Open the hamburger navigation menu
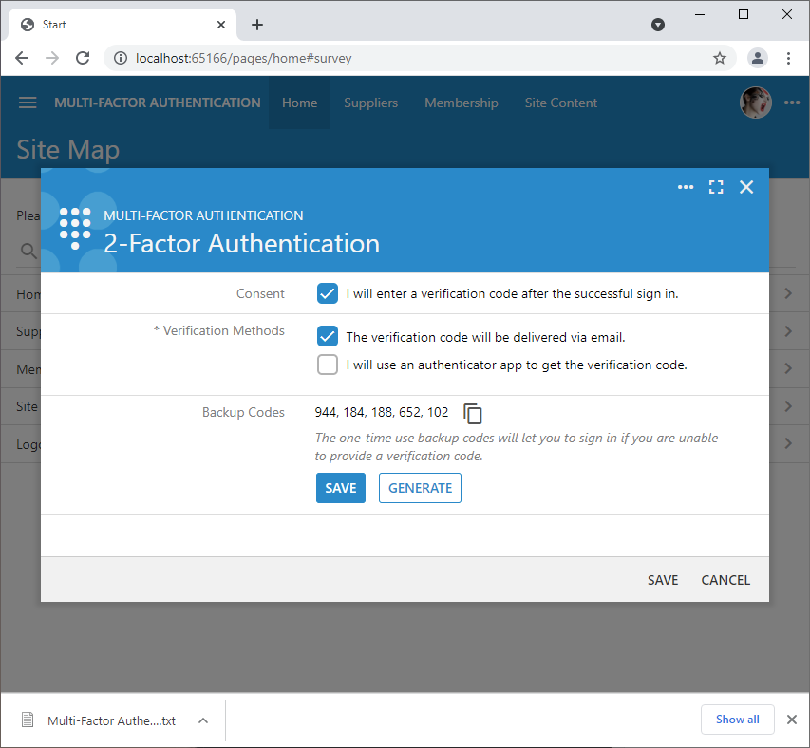The height and width of the screenshot is (748, 810). [x=27, y=103]
